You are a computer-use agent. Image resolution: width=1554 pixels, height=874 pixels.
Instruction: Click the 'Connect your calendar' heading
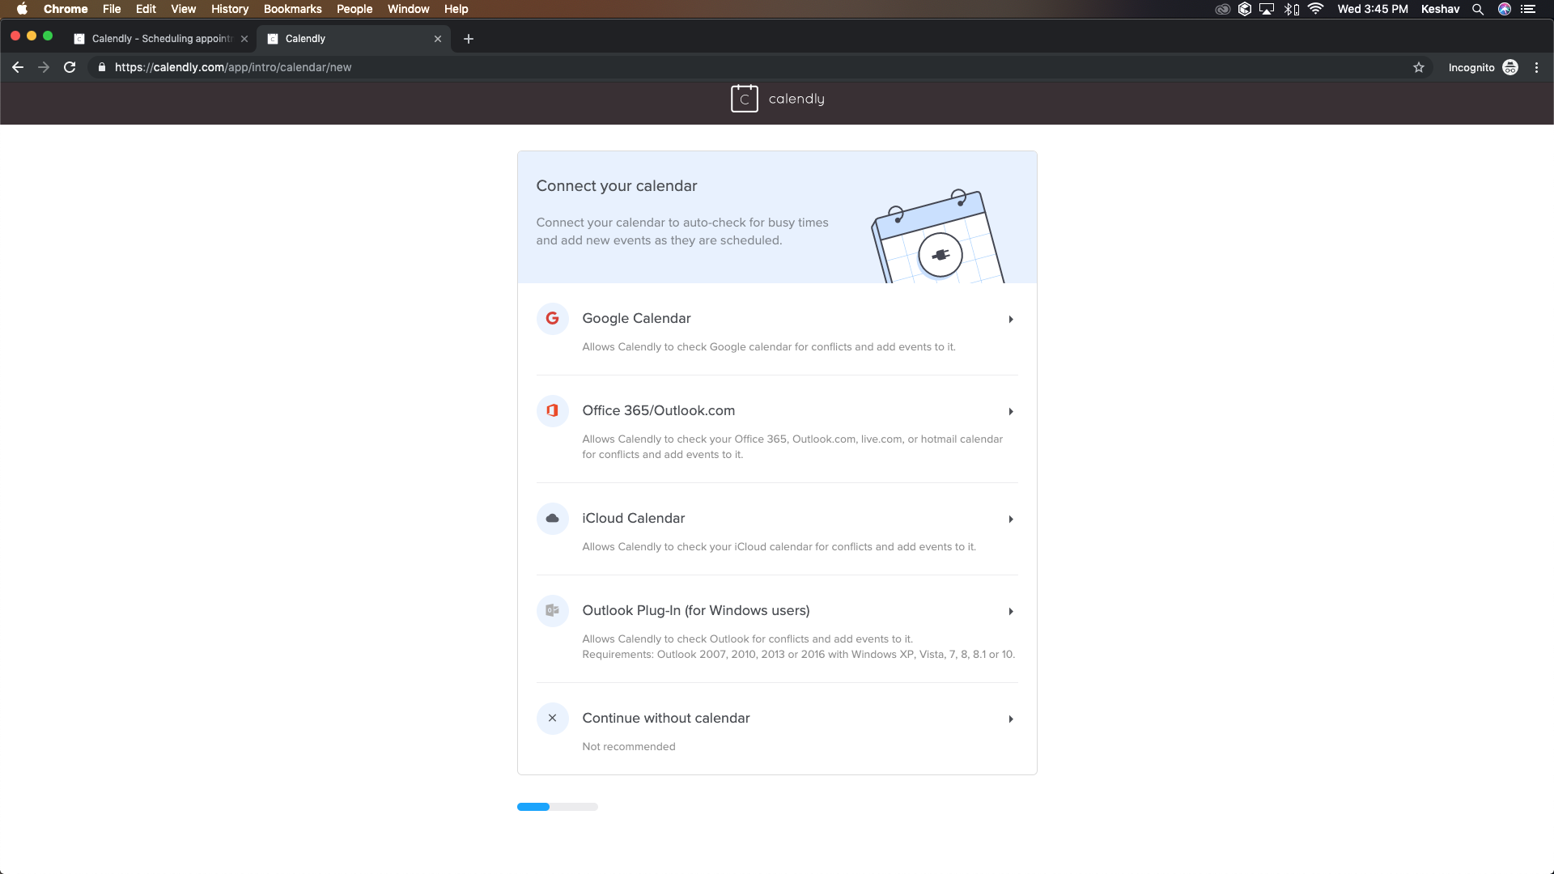pyautogui.click(x=617, y=186)
